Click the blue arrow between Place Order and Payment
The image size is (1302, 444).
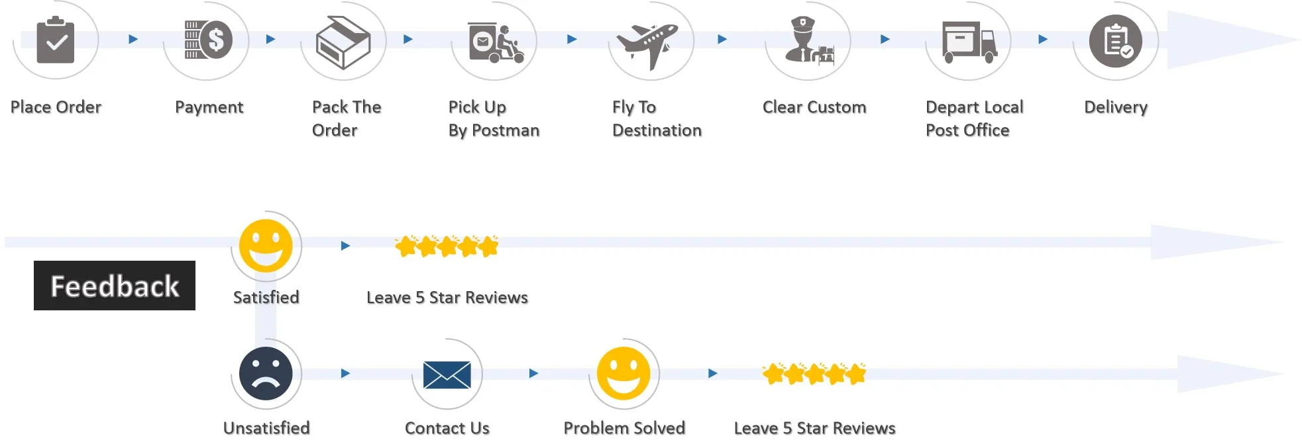click(133, 39)
